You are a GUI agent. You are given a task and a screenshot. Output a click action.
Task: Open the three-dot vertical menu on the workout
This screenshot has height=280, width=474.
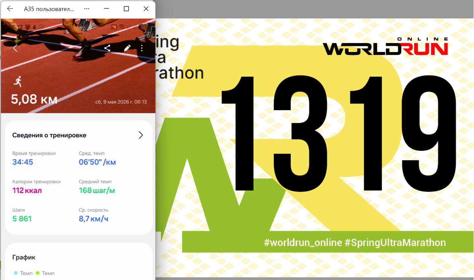click(142, 48)
